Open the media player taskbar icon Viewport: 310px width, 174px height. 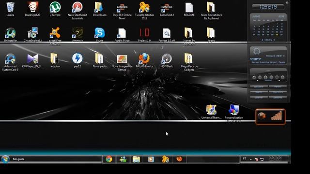click(151, 159)
